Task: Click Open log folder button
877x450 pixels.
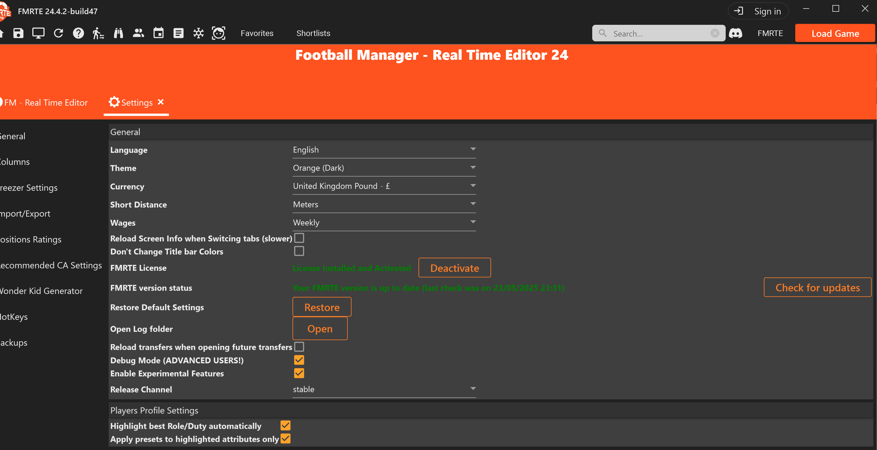Action: [320, 328]
